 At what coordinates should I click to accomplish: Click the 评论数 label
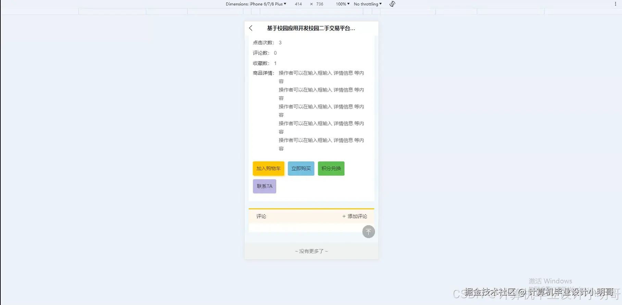[x=261, y=53]
